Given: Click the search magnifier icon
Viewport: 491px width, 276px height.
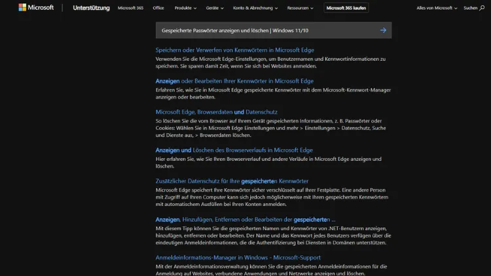Looking at the screenshot, I should [x=482, y=8].
